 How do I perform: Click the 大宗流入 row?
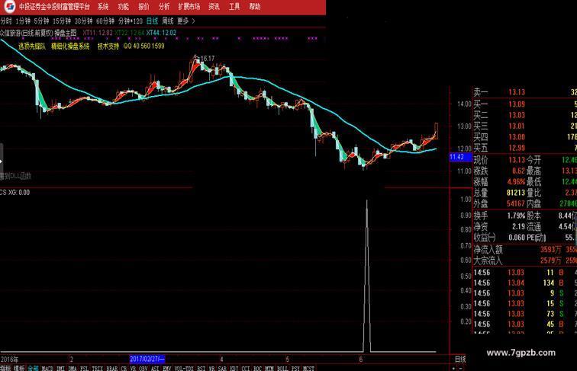coord(525,261)
